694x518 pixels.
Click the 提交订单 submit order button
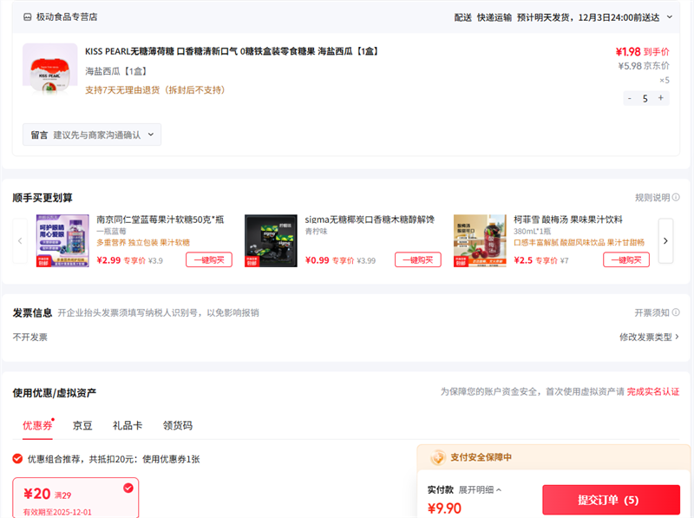(x=611, y=500)
